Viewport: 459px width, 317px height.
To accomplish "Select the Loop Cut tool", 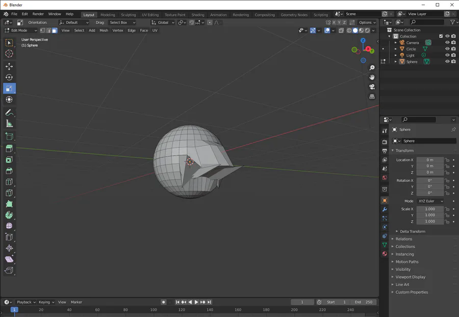I will [9, 182].
